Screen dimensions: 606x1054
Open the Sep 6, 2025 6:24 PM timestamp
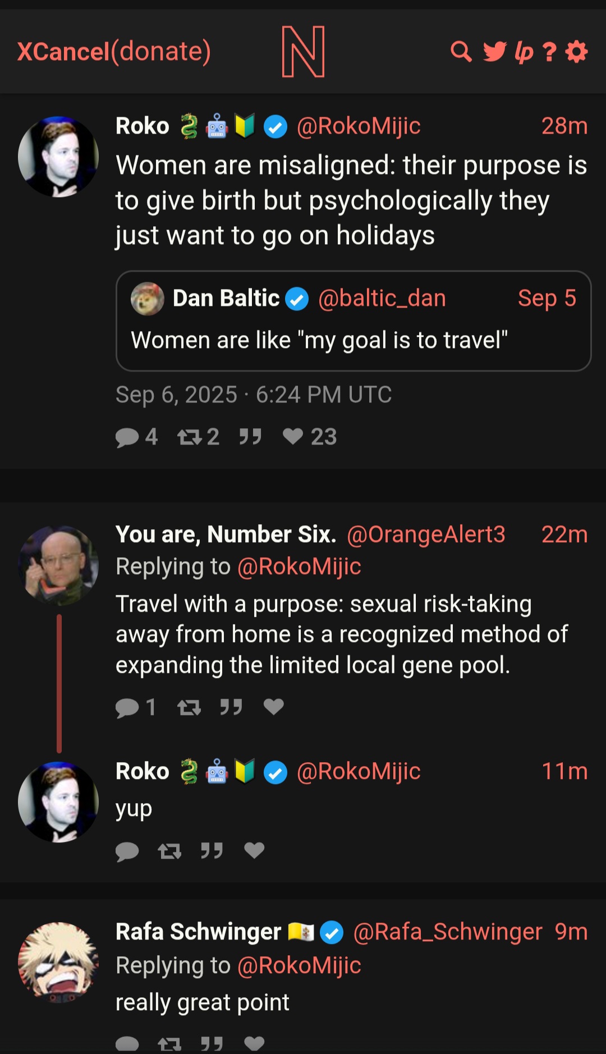(x=254, y=395)
